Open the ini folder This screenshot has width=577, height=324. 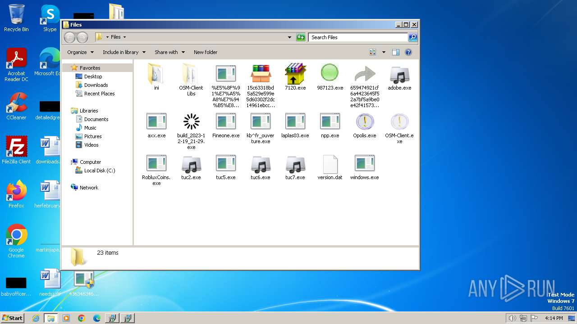pos(156,77)
